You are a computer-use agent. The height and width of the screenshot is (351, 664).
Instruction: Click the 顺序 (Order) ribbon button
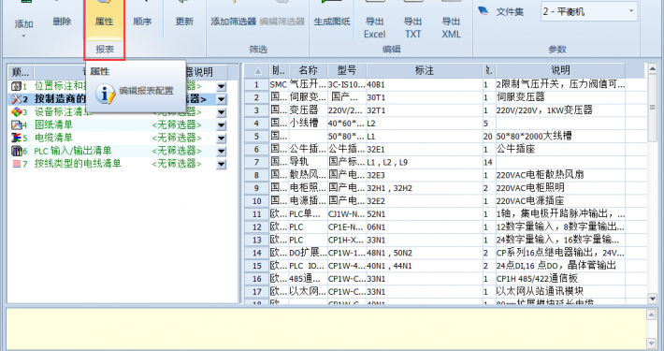(142, 22)
